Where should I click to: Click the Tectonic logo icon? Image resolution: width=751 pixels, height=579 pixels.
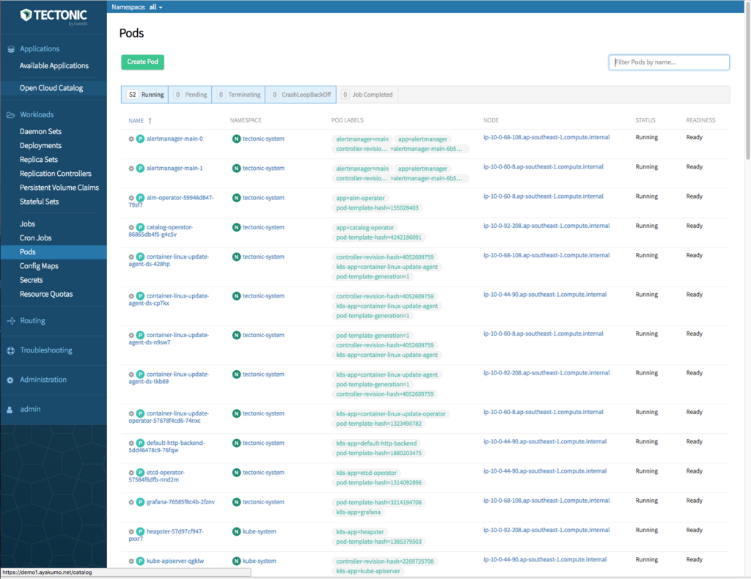coord(26,13)
